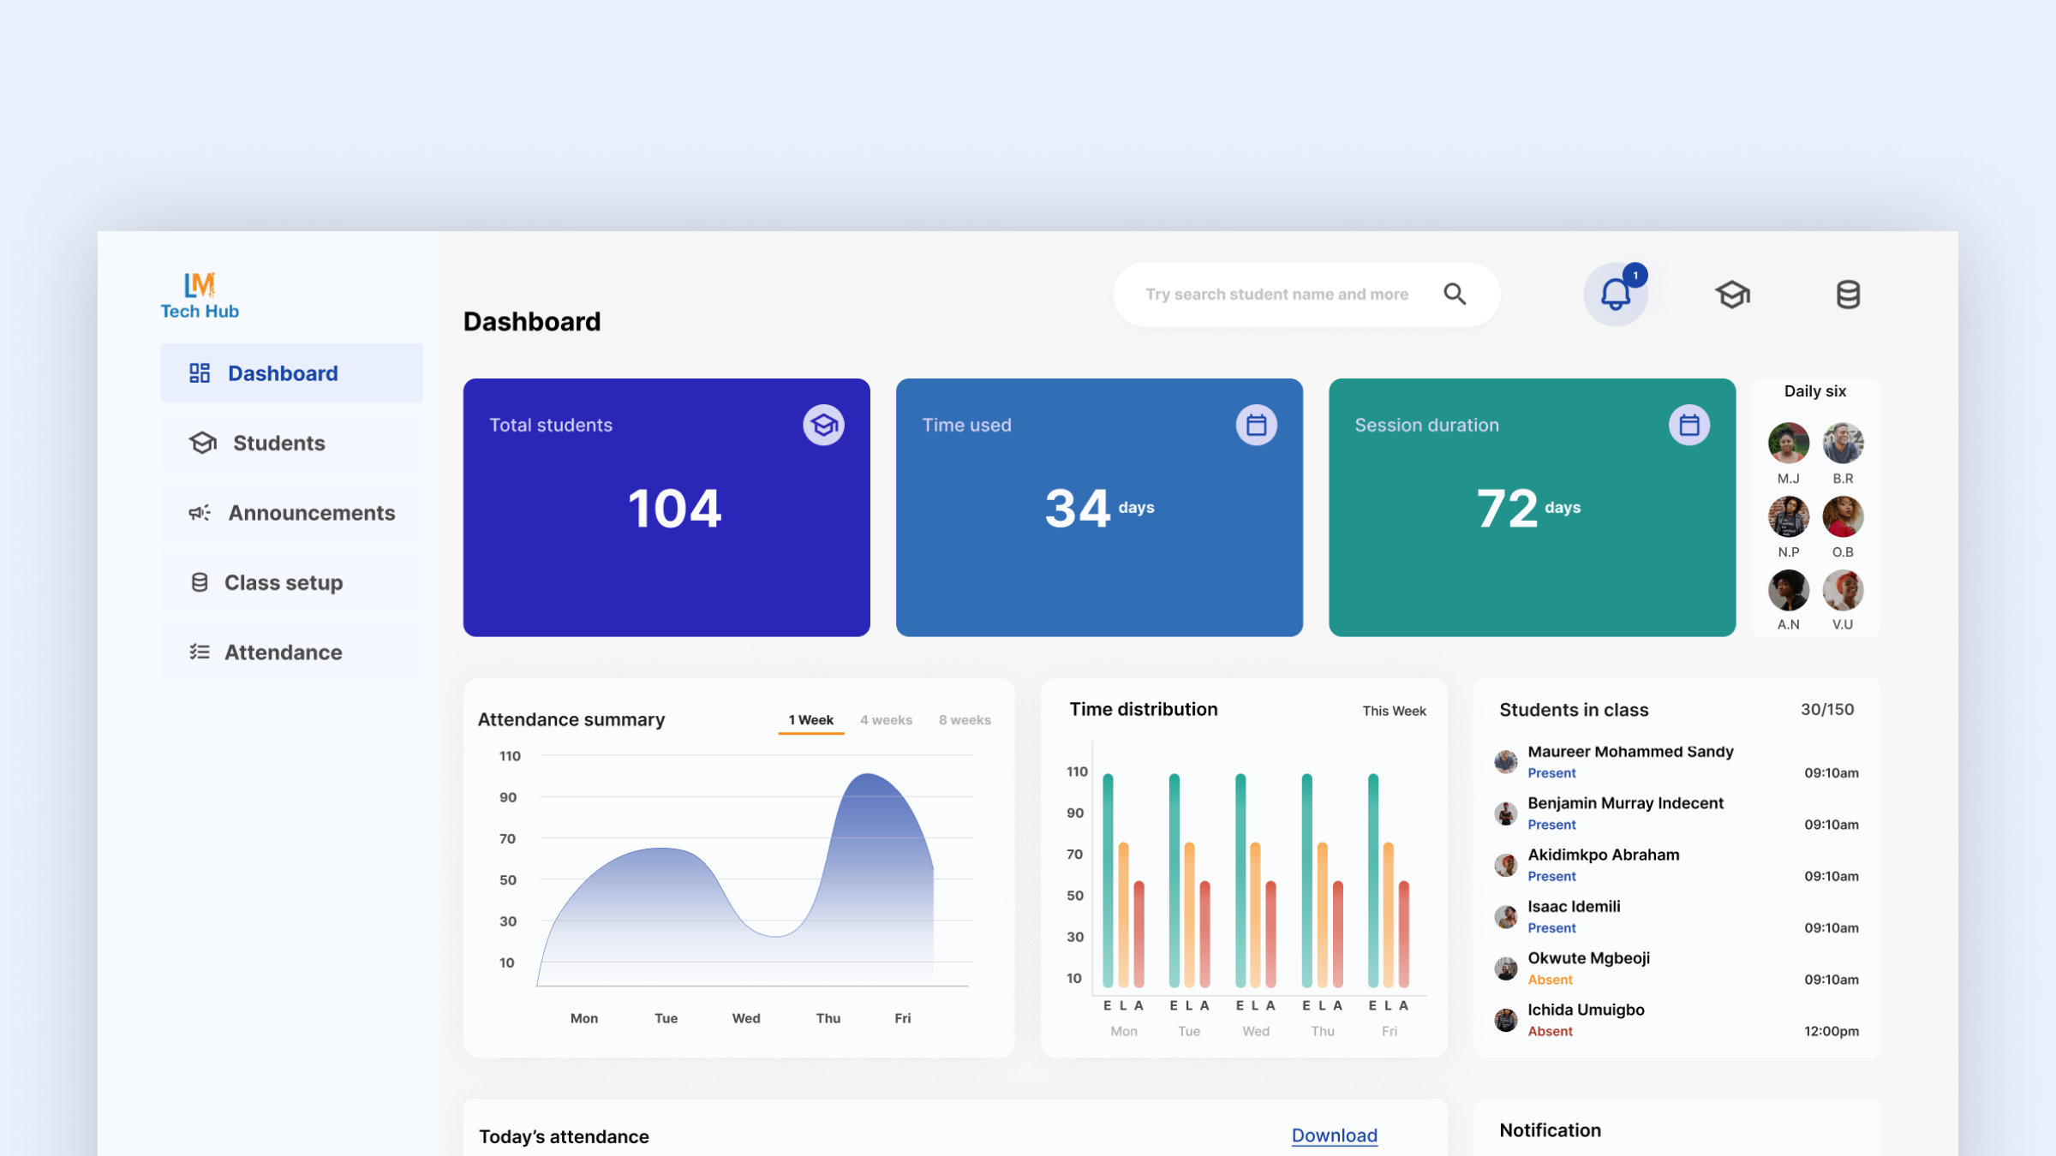2056x1156 pixels.
Task: Click Akidimkpo Abraham's avatar photo
Action: [1506, 865]
